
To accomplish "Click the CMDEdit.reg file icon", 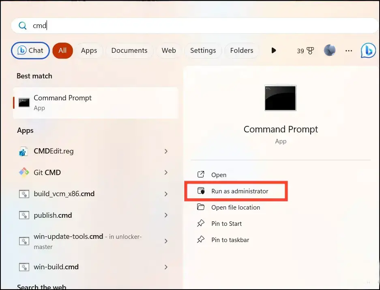I will (23, 151).
